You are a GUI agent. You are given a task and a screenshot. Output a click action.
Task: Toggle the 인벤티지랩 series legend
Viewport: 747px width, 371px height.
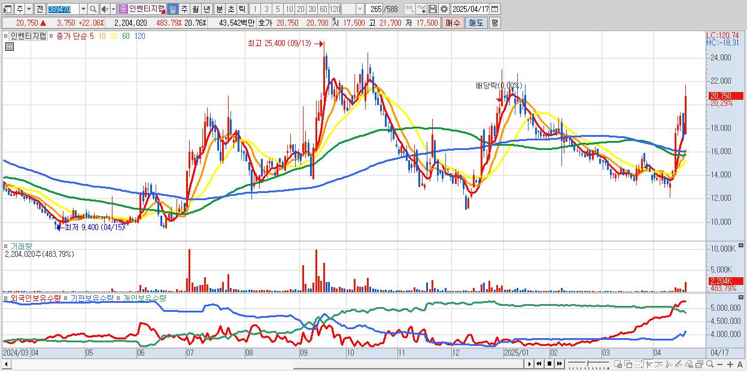[x=29, y=36]
